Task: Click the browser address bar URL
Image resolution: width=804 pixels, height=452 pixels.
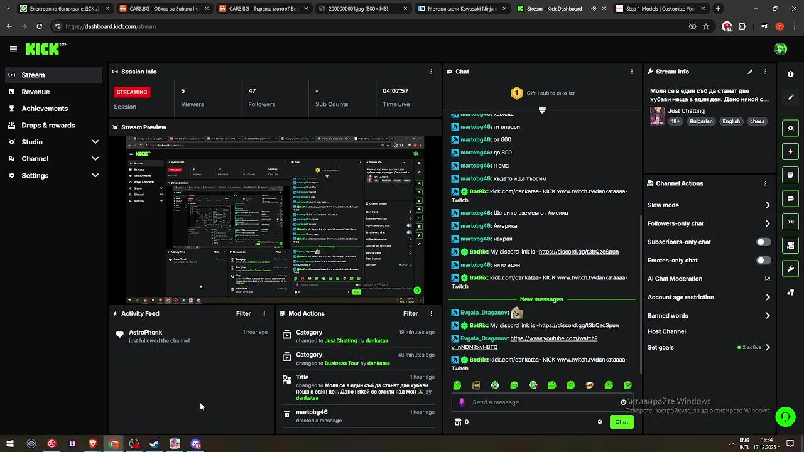Action: tap(111, 26)
